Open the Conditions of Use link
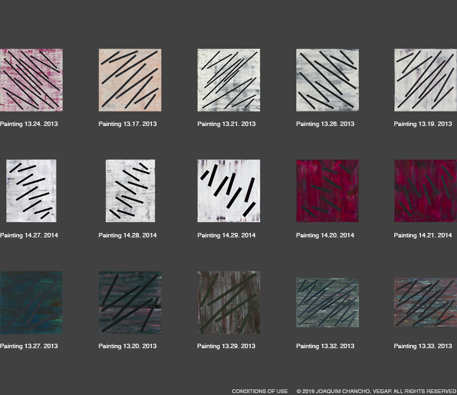 [x=260, y=391]
